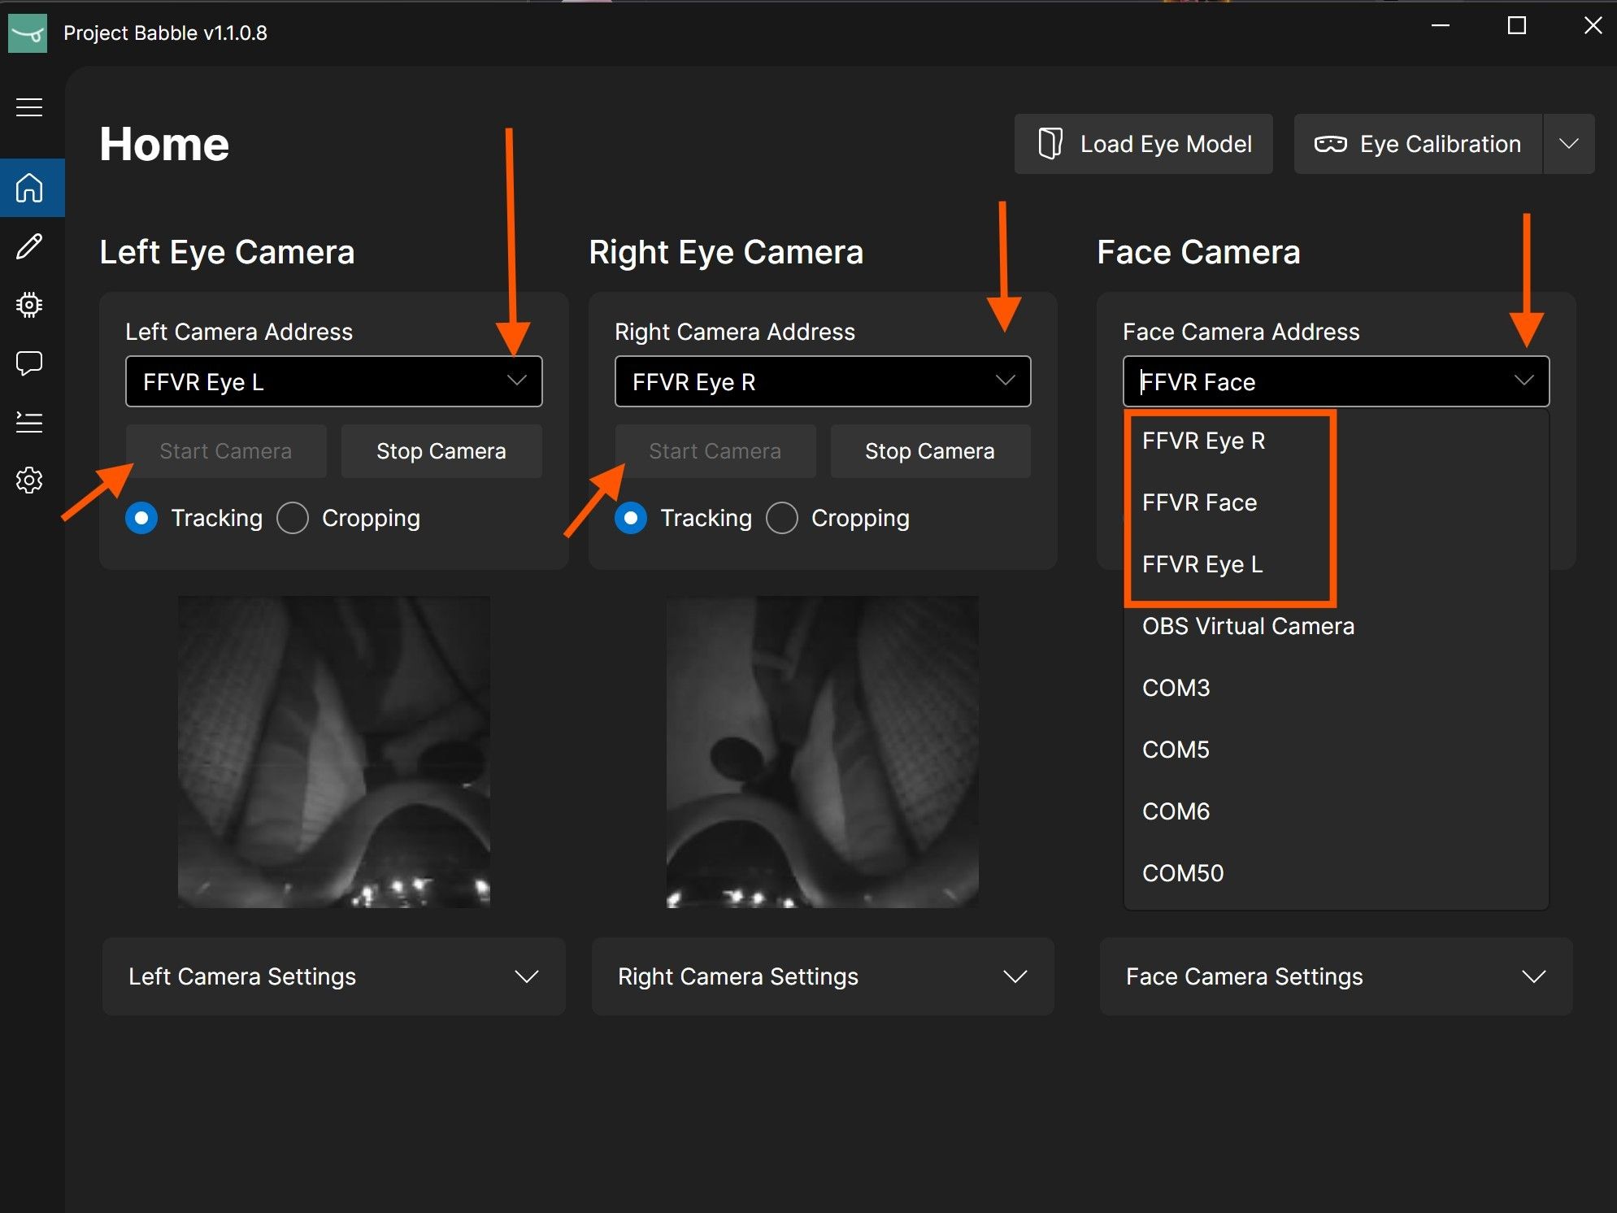The height and width of the screenshot is (1213, 1617).
Task: Open the hamburger navigation menu
Action: pos(29,107)
